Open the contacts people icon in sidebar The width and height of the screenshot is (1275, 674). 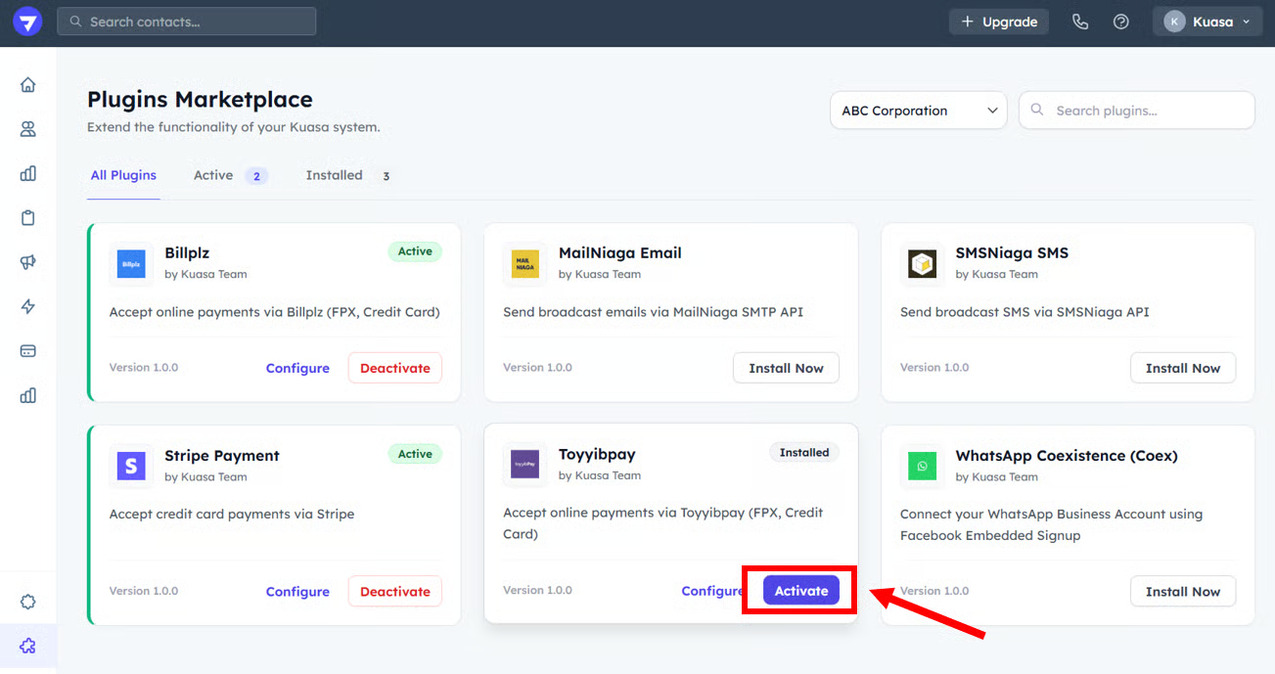click(x=27, y=129)
